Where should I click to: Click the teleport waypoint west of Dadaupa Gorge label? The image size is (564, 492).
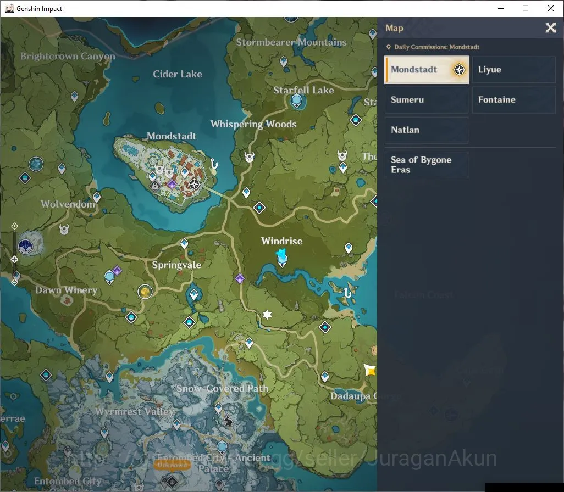pyautogui.click(x=325, y=377)
